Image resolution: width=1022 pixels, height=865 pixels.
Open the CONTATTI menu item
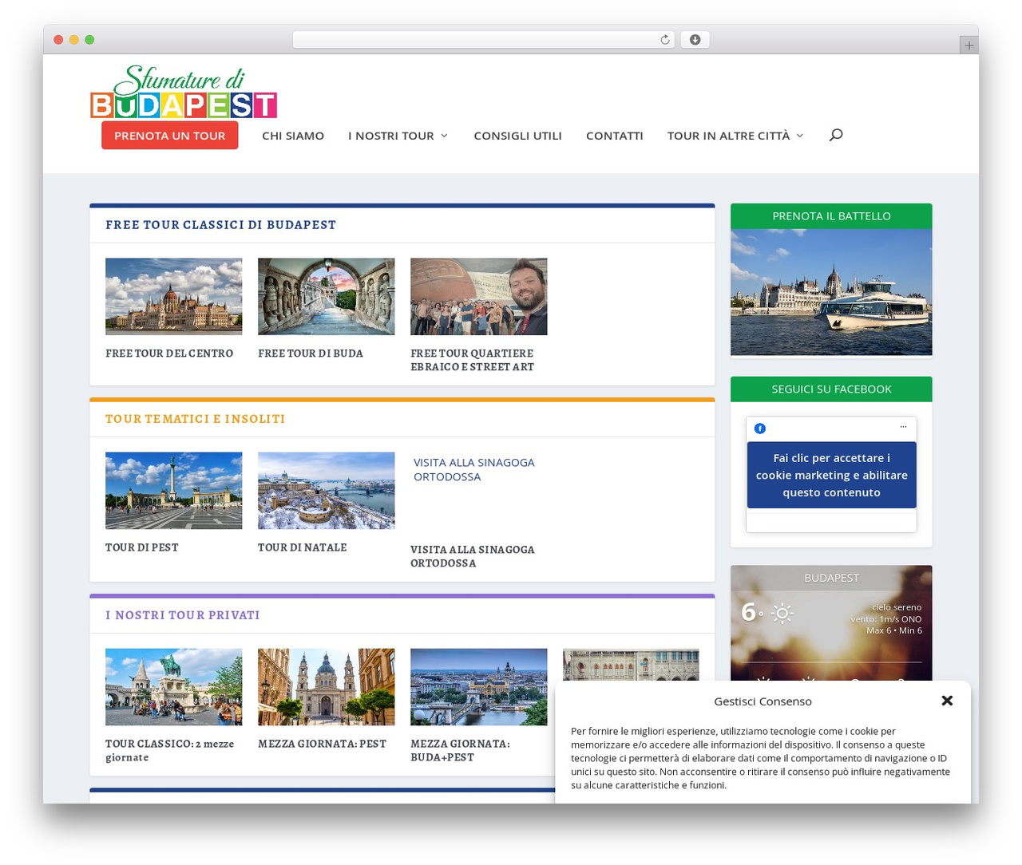pos(615,136)
